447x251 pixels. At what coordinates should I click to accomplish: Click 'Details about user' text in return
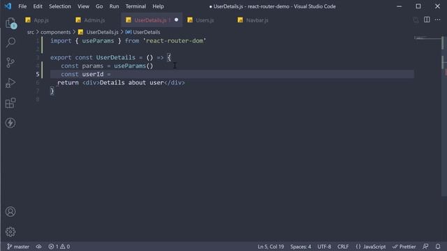click(x=132, y=82)
